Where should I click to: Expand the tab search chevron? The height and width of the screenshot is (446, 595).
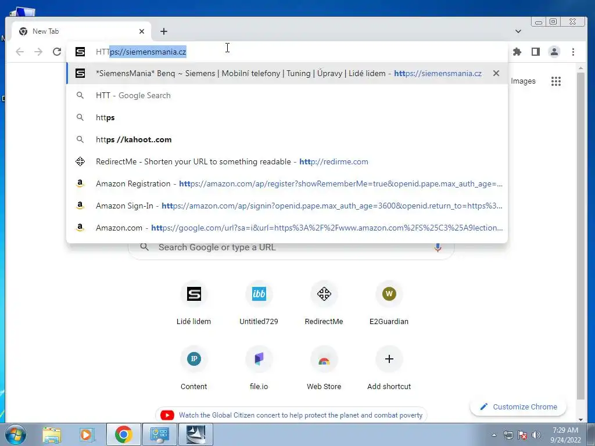(518, 31)
